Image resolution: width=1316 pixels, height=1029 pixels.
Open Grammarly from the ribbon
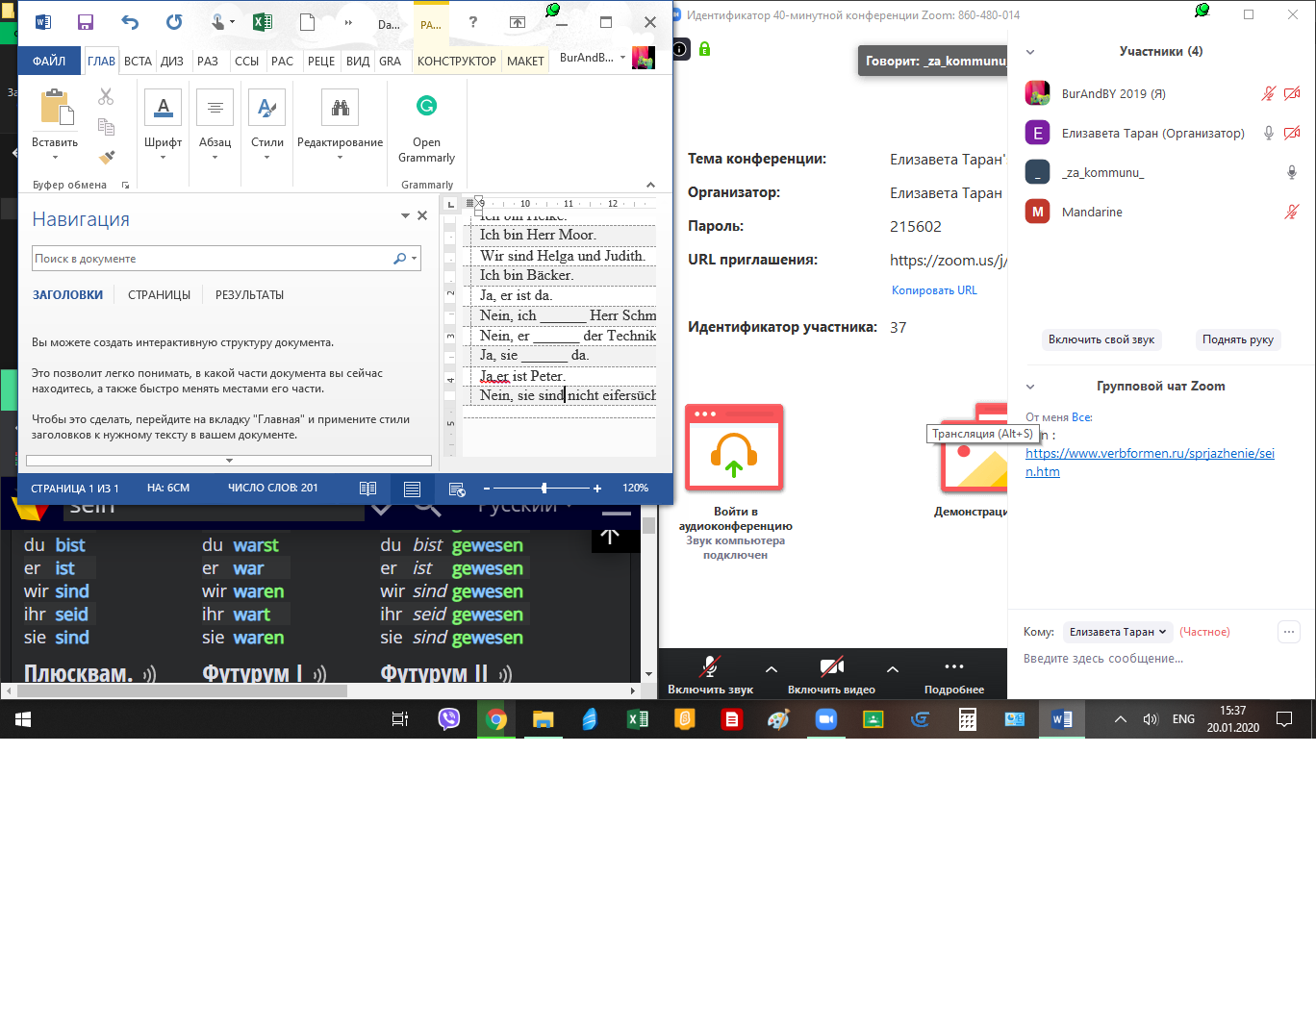click(426, 127)
